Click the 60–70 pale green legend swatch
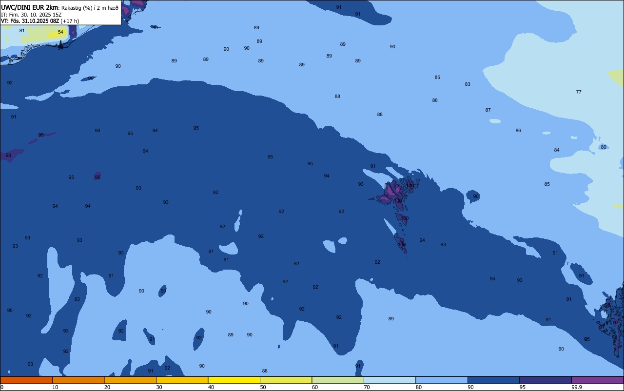Image resolution: width=624 pixels, height=391 pixels. tap(338, 380)
